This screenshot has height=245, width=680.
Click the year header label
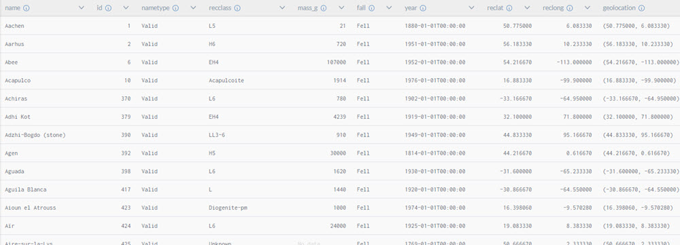411,8
